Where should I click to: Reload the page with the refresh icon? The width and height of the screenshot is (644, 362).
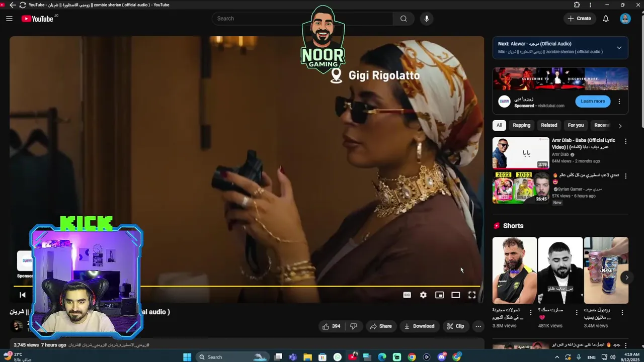[x=23, y=5]
